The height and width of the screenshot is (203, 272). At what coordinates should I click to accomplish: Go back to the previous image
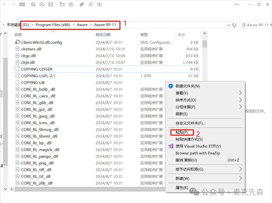[5, 4]
